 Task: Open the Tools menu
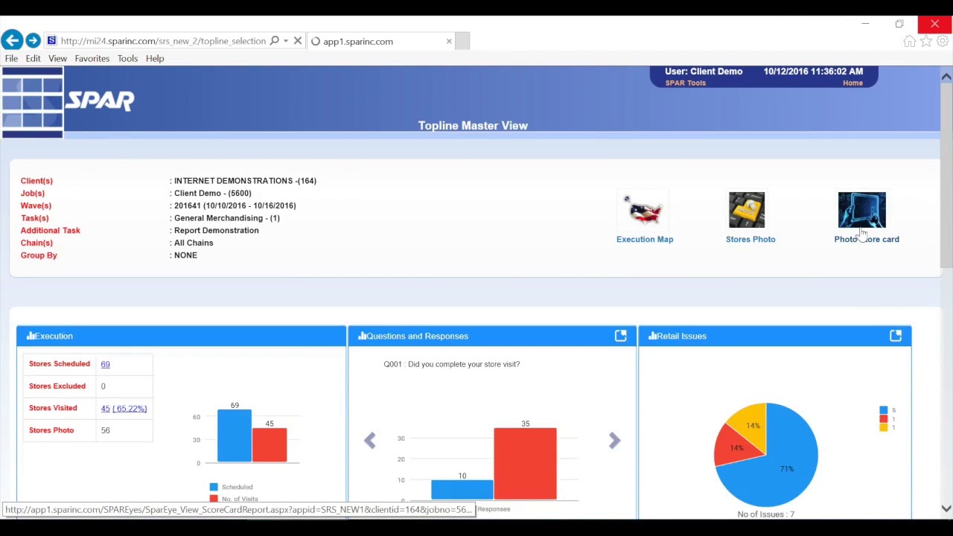[127, 58]
